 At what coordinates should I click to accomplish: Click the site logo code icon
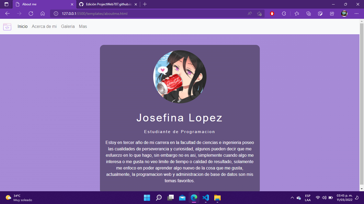[x=7, y=27]
